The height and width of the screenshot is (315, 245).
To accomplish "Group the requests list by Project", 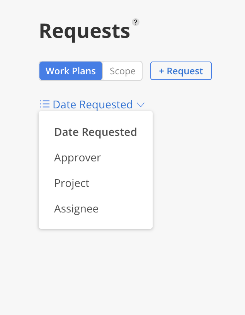I will click(72, 183).
